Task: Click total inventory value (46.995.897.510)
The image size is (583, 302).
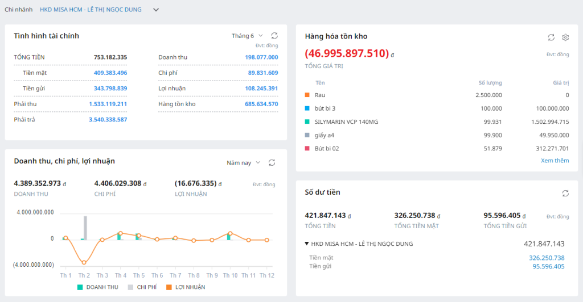Action: click(x=347, y=53)
